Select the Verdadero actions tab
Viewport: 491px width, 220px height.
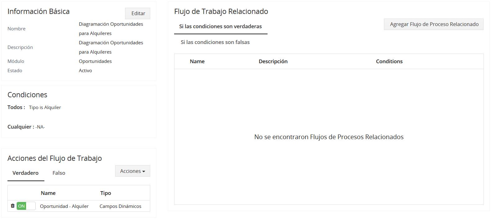pyautogui.click(x=25, y=173)
